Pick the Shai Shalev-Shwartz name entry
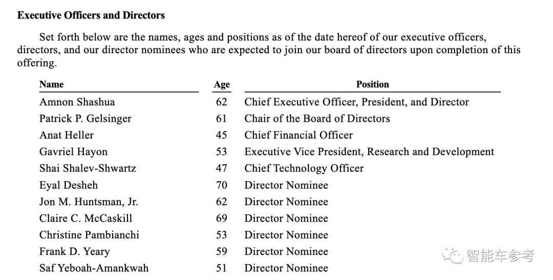The width and height of the screenshot is (553, 280). click(88, 168)
